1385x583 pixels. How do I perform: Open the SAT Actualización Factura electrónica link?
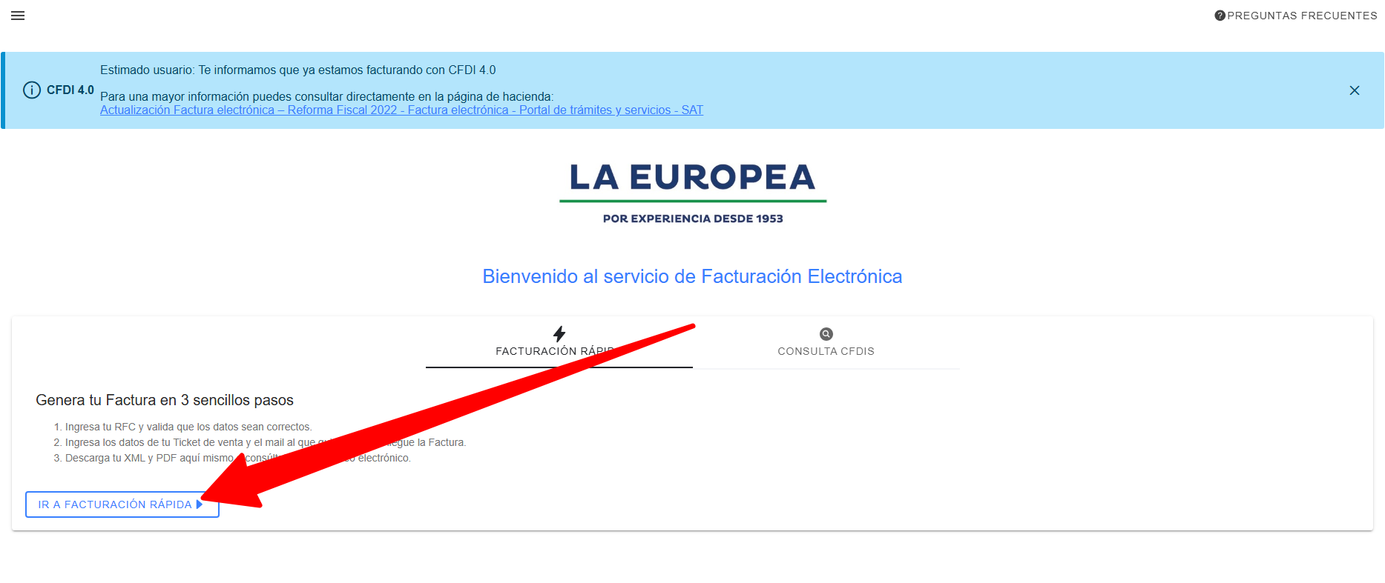(x=401, y=110)
